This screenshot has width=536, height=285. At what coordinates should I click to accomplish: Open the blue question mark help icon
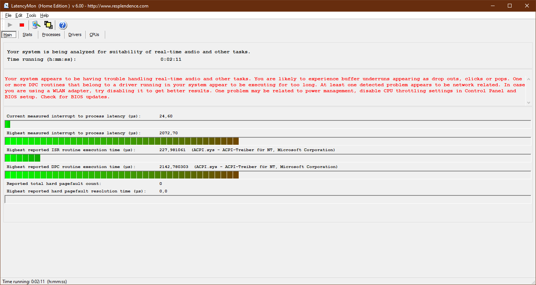tap(63, 25)
